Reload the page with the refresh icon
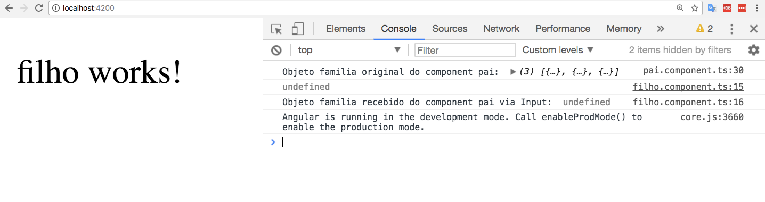The width and height of the screenshot is (765, 202). point(38,8)
